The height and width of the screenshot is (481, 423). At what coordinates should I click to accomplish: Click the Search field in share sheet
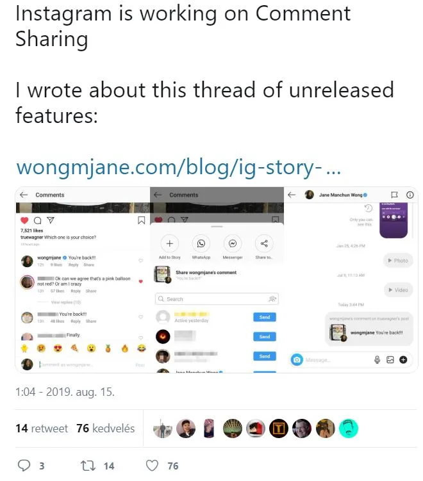[217, 299]
